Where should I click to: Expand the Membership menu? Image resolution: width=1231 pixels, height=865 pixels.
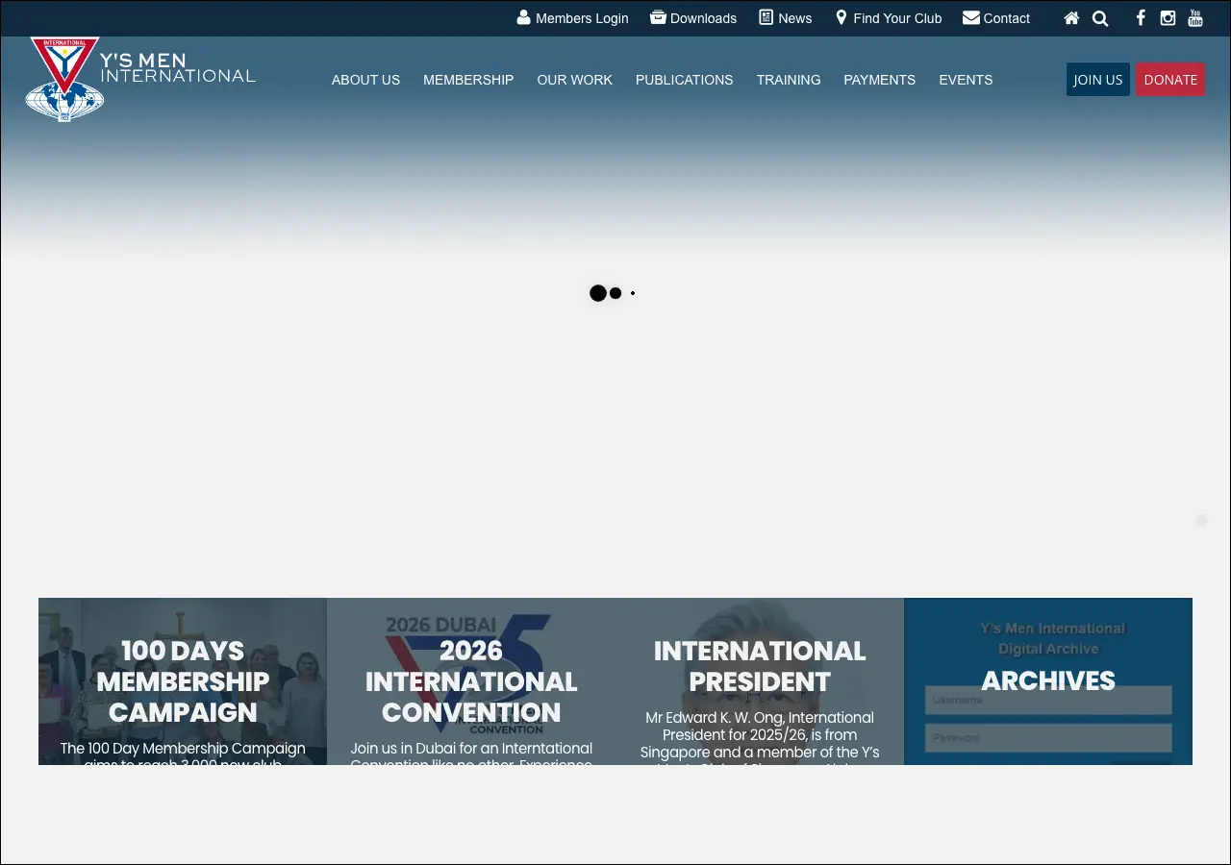(x=468, y=80)
